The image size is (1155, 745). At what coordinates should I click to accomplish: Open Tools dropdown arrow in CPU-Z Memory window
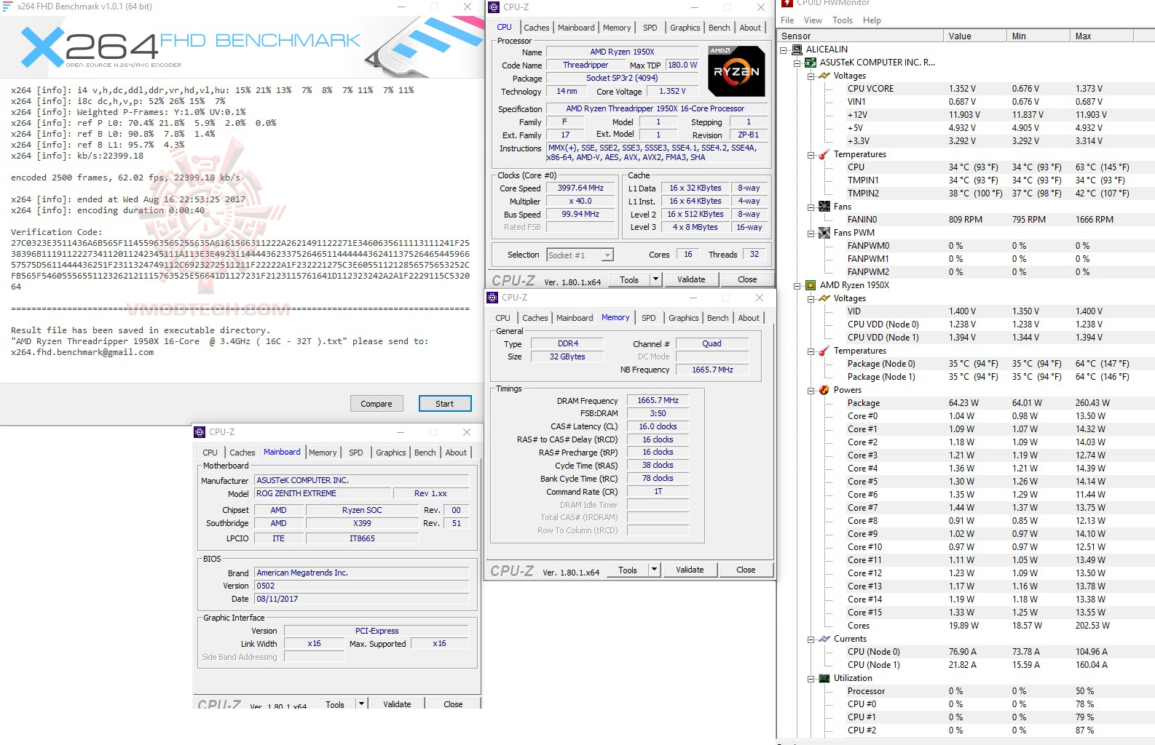654,570
